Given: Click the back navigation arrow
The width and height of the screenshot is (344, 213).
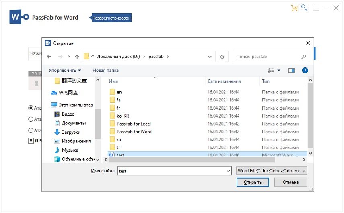Looking at the screenshot, I should coord(49,57).
